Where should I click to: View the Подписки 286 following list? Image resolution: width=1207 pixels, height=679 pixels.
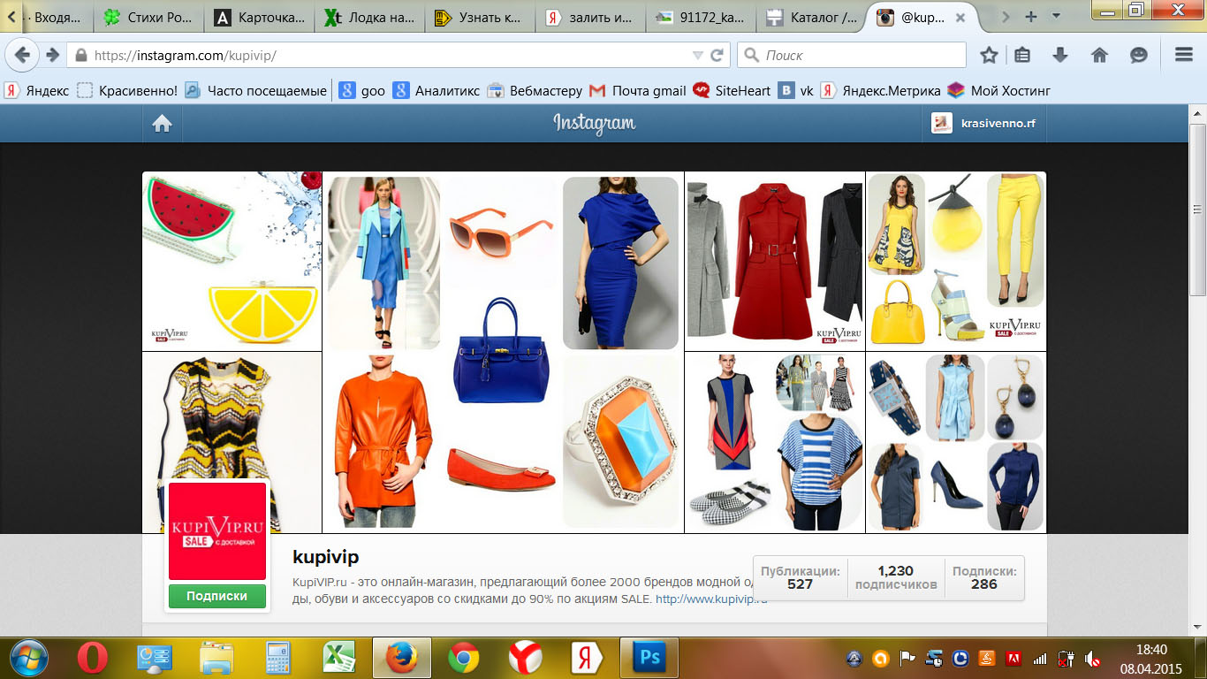pos(984,578)
